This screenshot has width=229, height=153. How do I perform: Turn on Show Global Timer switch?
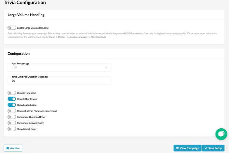(x=12, y=129)
